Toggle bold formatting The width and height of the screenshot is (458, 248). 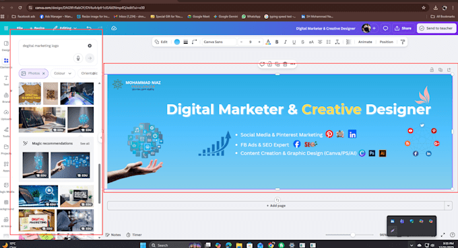click(x=277, y=42)
